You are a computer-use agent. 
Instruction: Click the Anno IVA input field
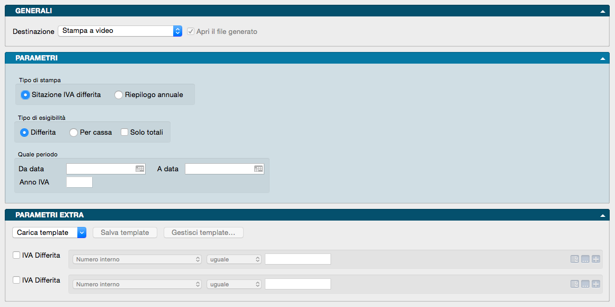79,182
